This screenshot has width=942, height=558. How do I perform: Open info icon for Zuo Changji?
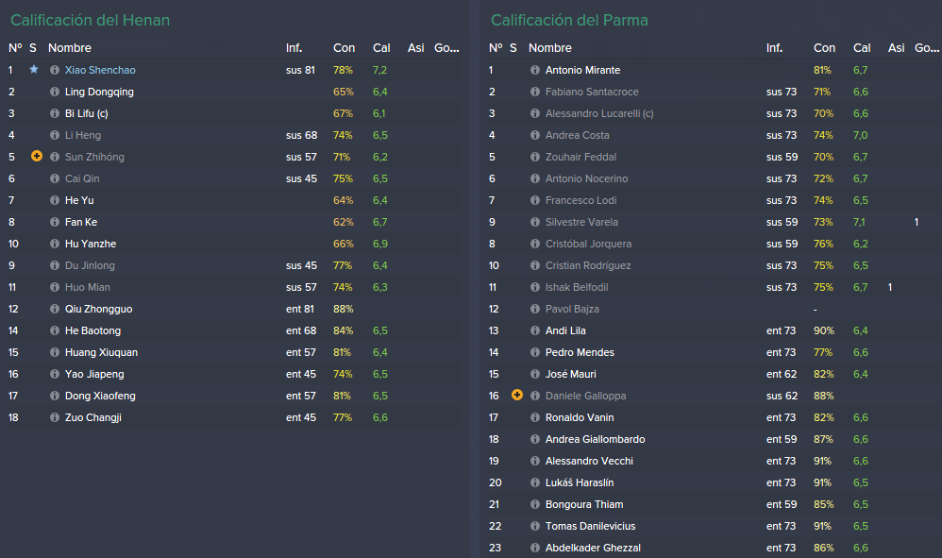[x=55, y=417]
